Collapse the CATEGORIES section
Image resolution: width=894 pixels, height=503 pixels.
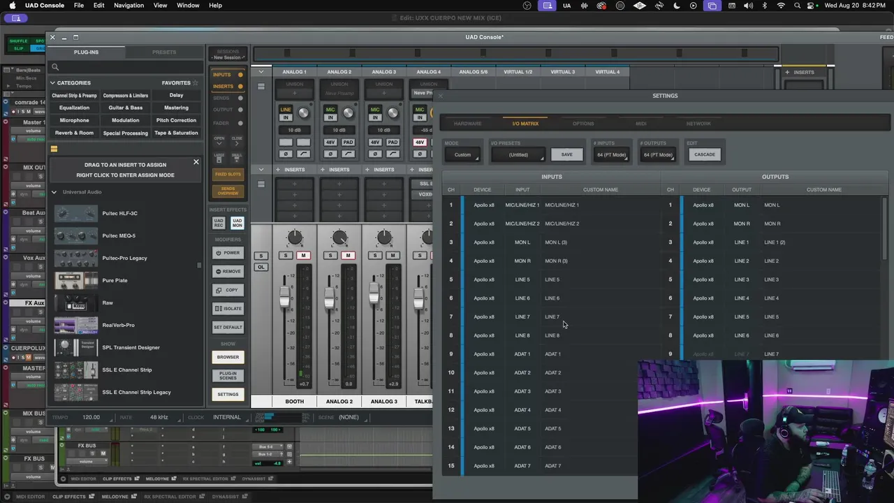pyautogui.click(x=52, y=82)
